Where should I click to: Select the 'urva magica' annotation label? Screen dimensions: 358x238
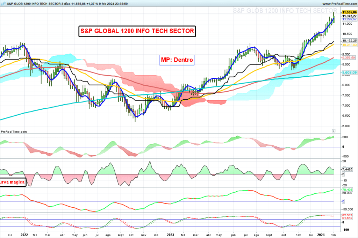click(13, 182)
